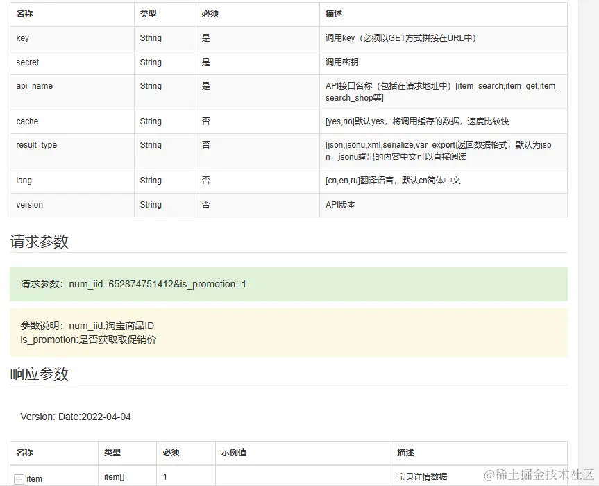Click the 响应参数 section heading
599x486 pixels.
click(40, 374)
